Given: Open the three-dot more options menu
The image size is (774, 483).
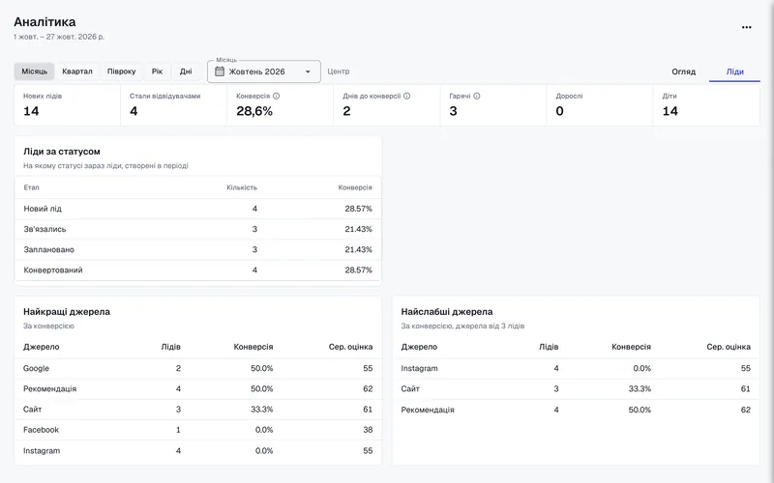Looking at the screenshot, I should (x=746, y=27).
